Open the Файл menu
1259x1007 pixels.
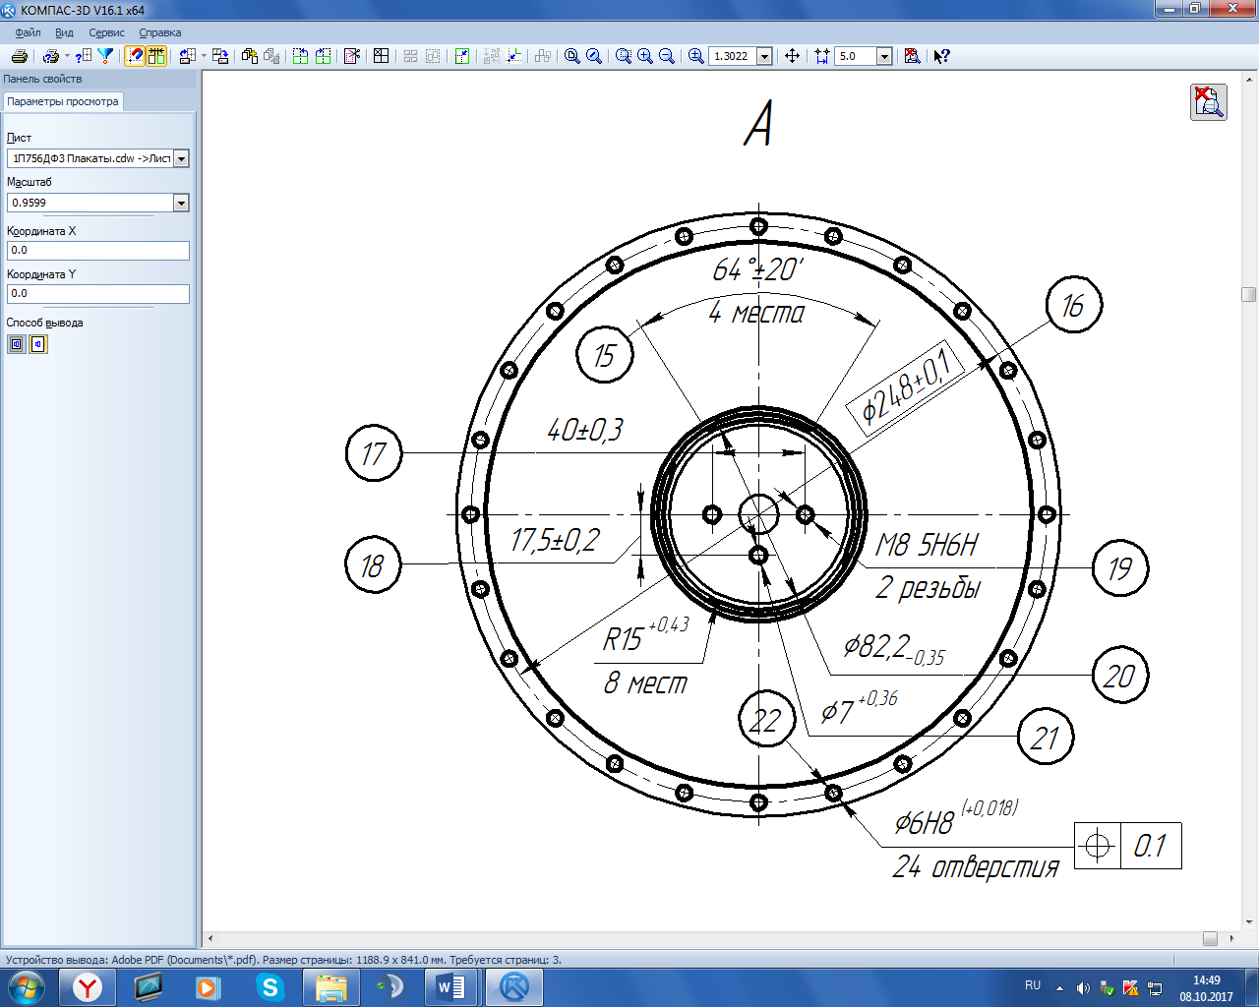[x=28, y=32]
